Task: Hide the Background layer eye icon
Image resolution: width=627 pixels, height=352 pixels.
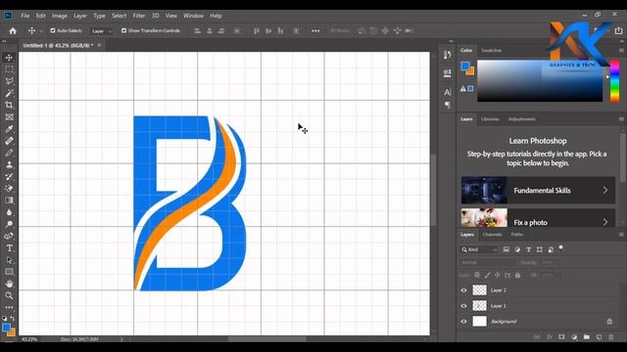Action: tap(463, 322)
